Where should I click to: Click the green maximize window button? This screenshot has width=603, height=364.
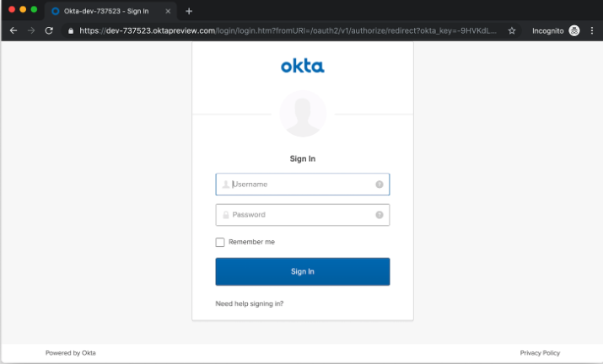pos(35,9)
